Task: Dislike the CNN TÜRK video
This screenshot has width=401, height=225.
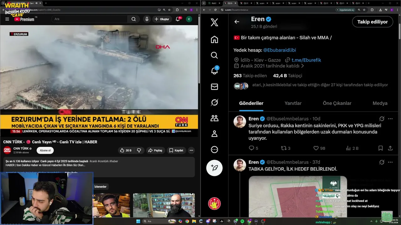Action: [139, 150]
